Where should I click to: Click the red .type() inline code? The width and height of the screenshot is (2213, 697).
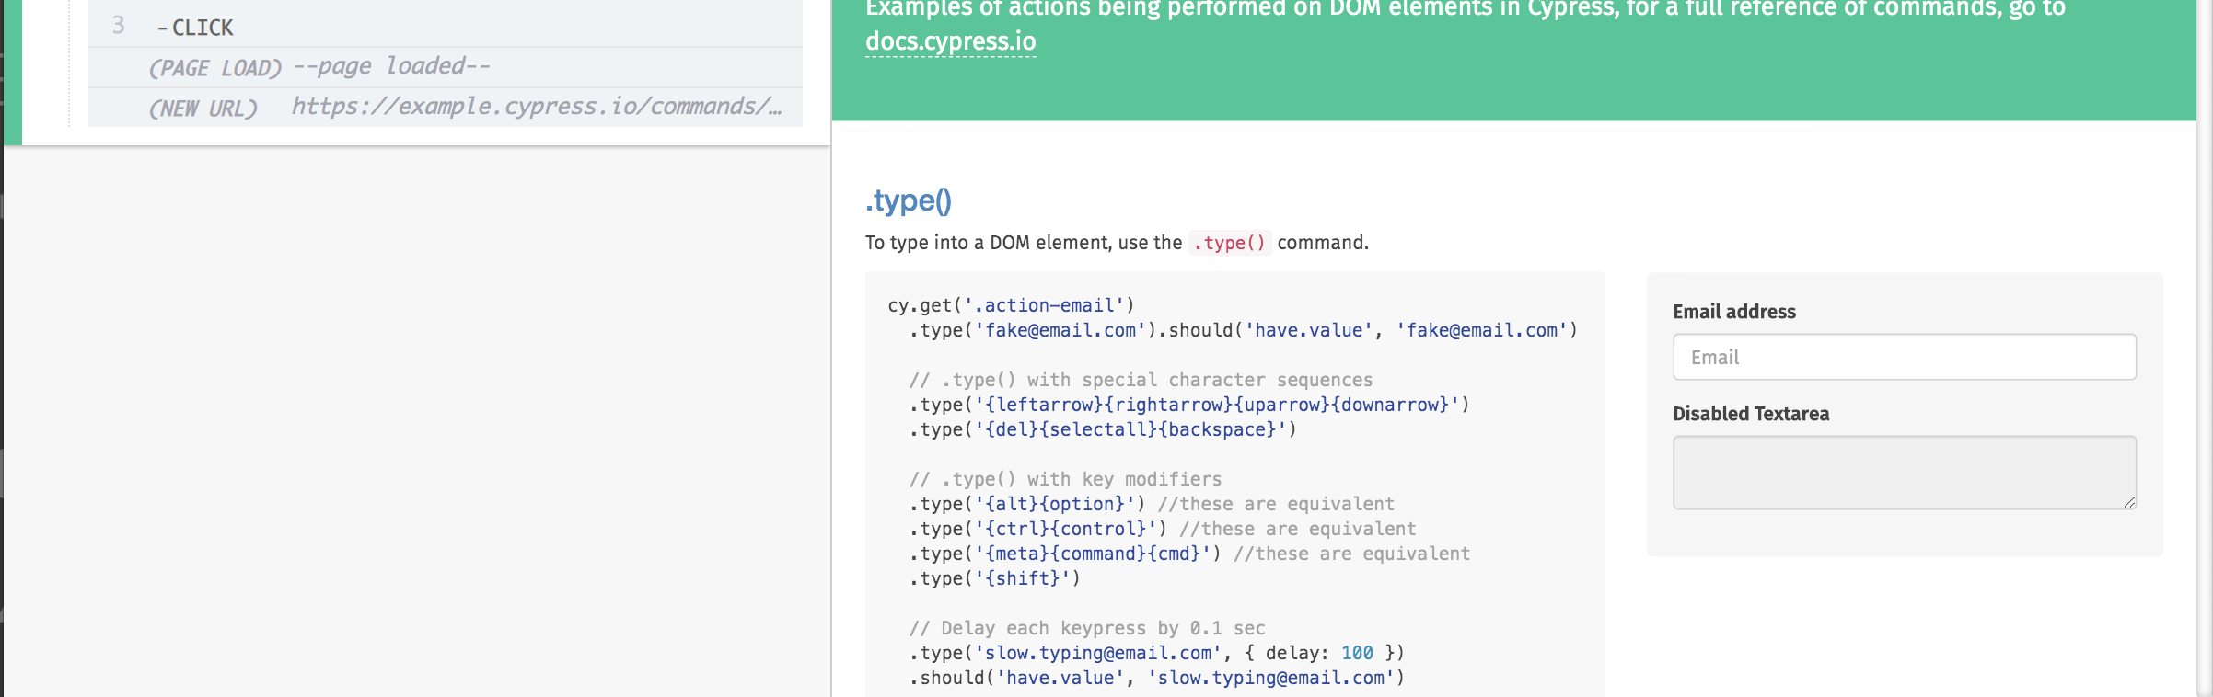pos(1229,243)
